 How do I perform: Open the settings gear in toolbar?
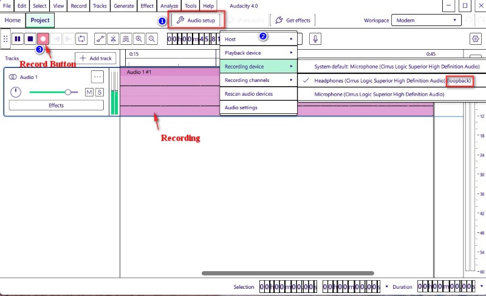pyautogui.click(x=476, y=39)
